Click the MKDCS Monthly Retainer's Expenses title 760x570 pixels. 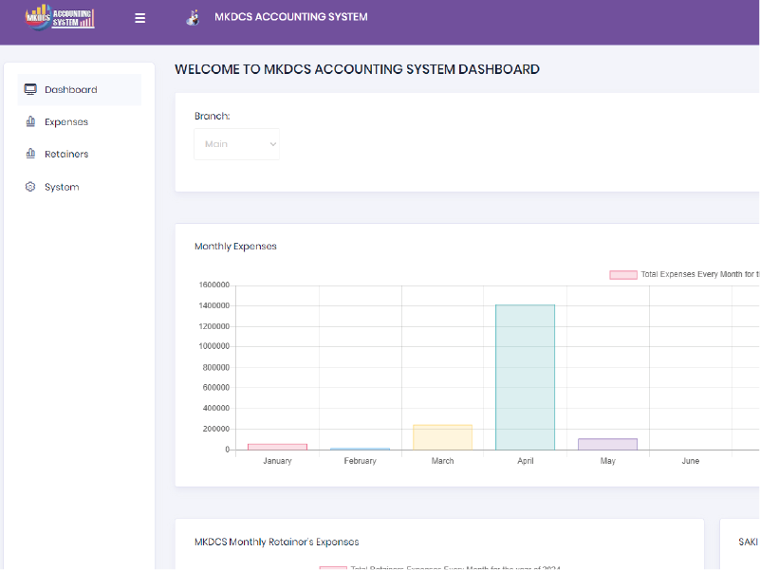point(277,542)
